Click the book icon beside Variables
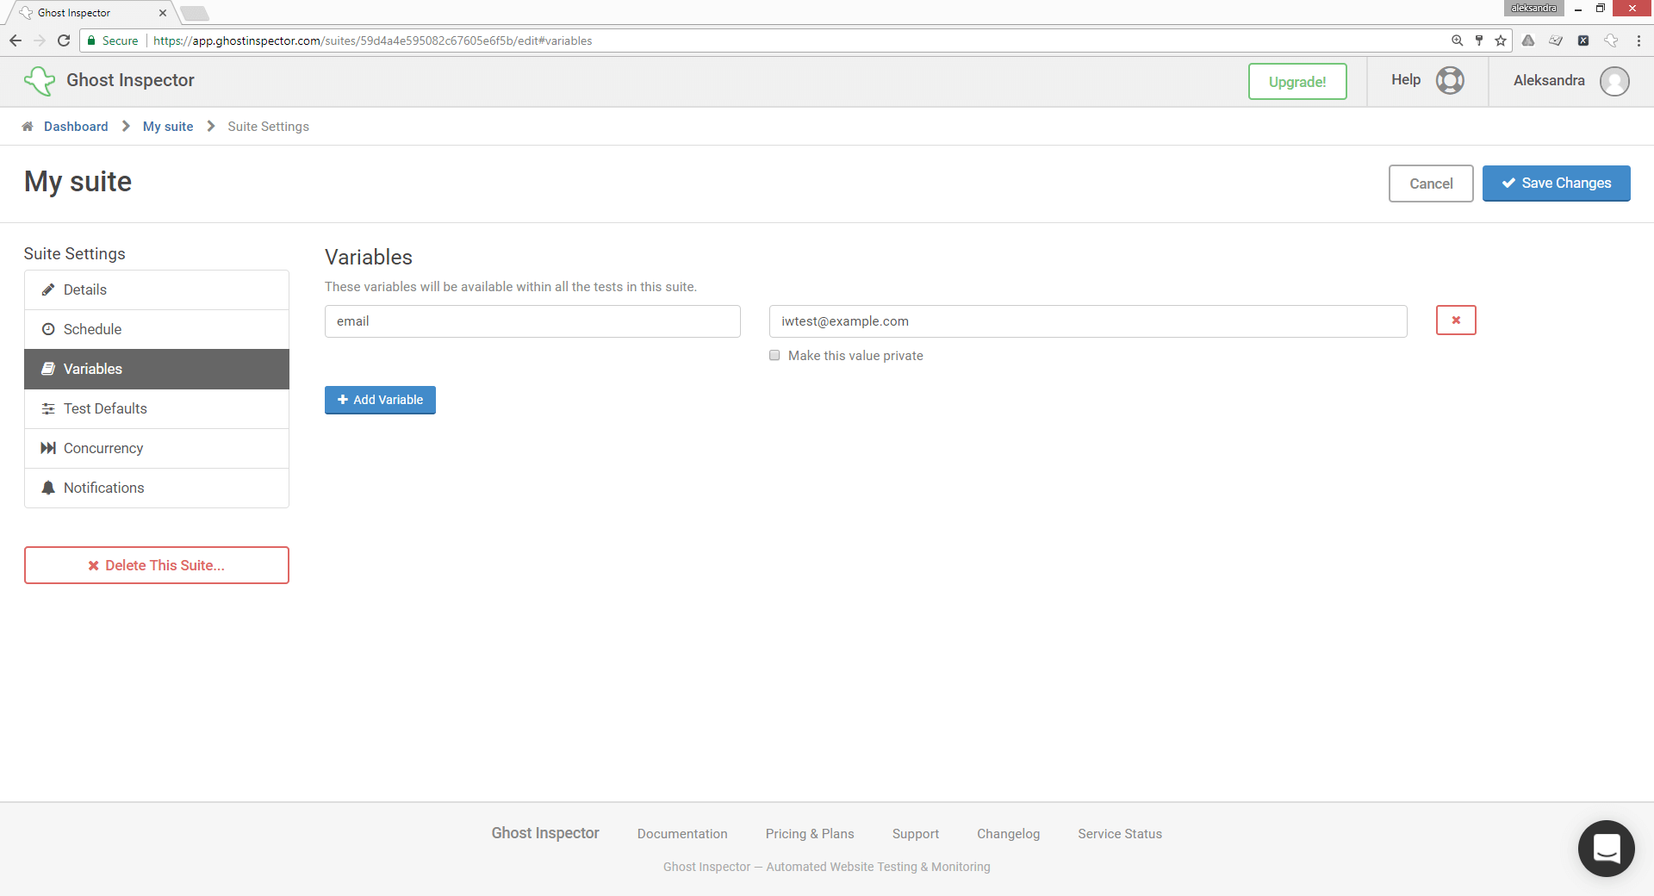The width and height of the screenshot is (1654, 896). (48, 369)
